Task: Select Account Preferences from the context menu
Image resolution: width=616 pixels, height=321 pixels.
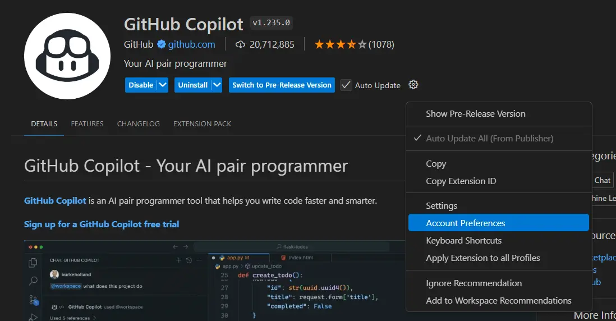Action: 466,223
